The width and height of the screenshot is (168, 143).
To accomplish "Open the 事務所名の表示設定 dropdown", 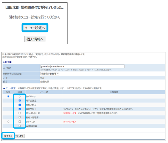I will tap(50, 74).
